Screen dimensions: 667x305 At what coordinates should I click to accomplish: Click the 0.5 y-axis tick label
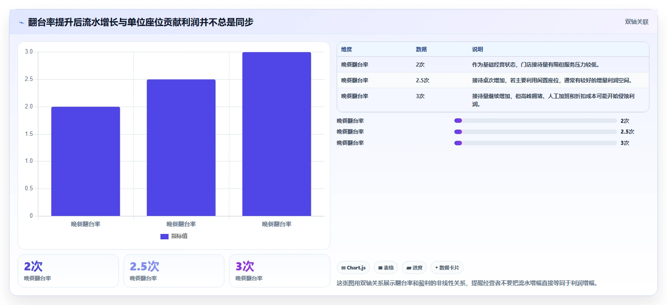coord(28,188)
